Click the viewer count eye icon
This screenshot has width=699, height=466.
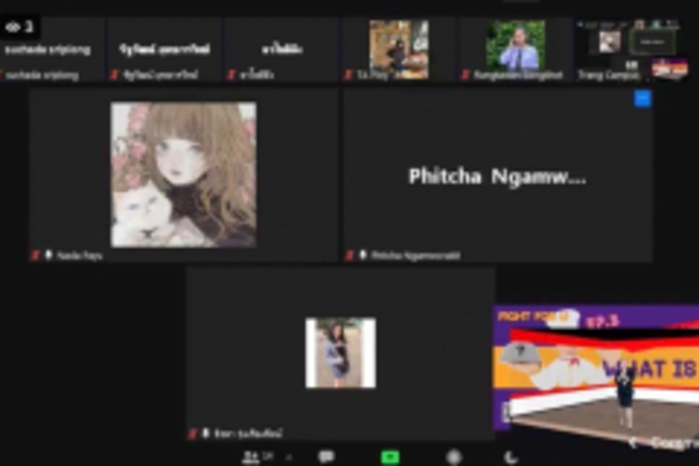pyautogui.click(x=13, y=27)
